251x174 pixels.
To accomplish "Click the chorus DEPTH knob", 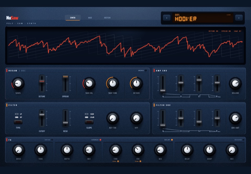I will 67,150.
